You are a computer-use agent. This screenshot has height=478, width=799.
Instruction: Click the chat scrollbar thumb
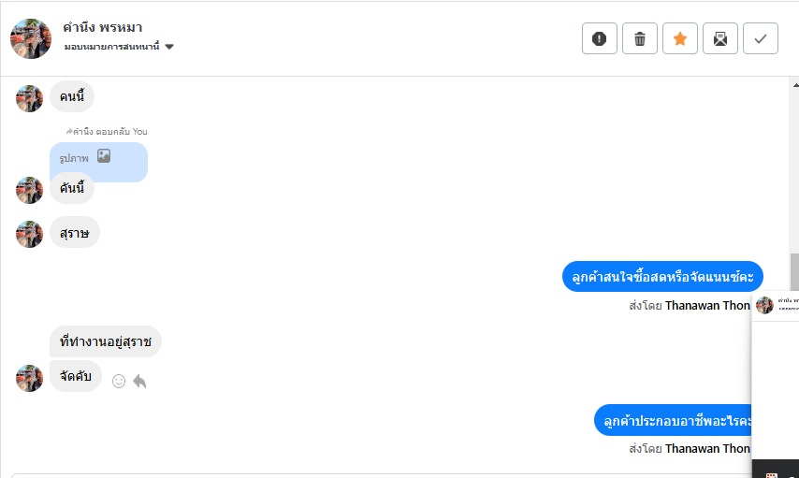[x=794, y=272]
